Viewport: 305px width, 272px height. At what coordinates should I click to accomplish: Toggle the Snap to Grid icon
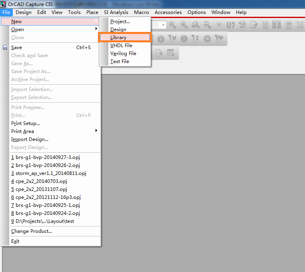click(300, 25)
